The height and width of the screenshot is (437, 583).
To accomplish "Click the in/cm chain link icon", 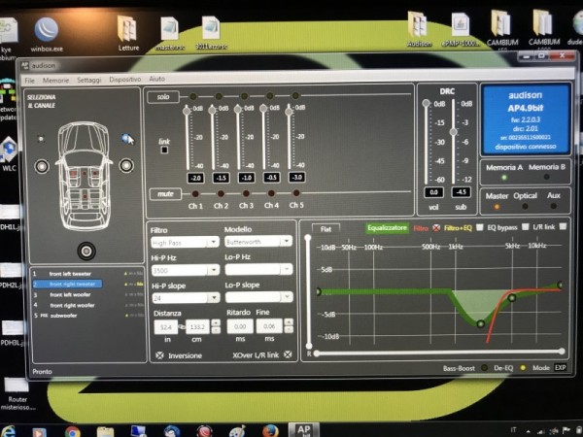I will click(182, 327).
